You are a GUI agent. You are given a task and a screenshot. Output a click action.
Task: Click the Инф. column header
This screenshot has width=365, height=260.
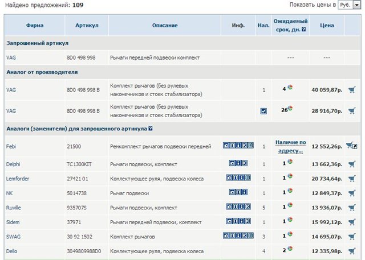[238, 25]
